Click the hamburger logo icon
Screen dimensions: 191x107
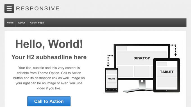click(x=9, y=8)
